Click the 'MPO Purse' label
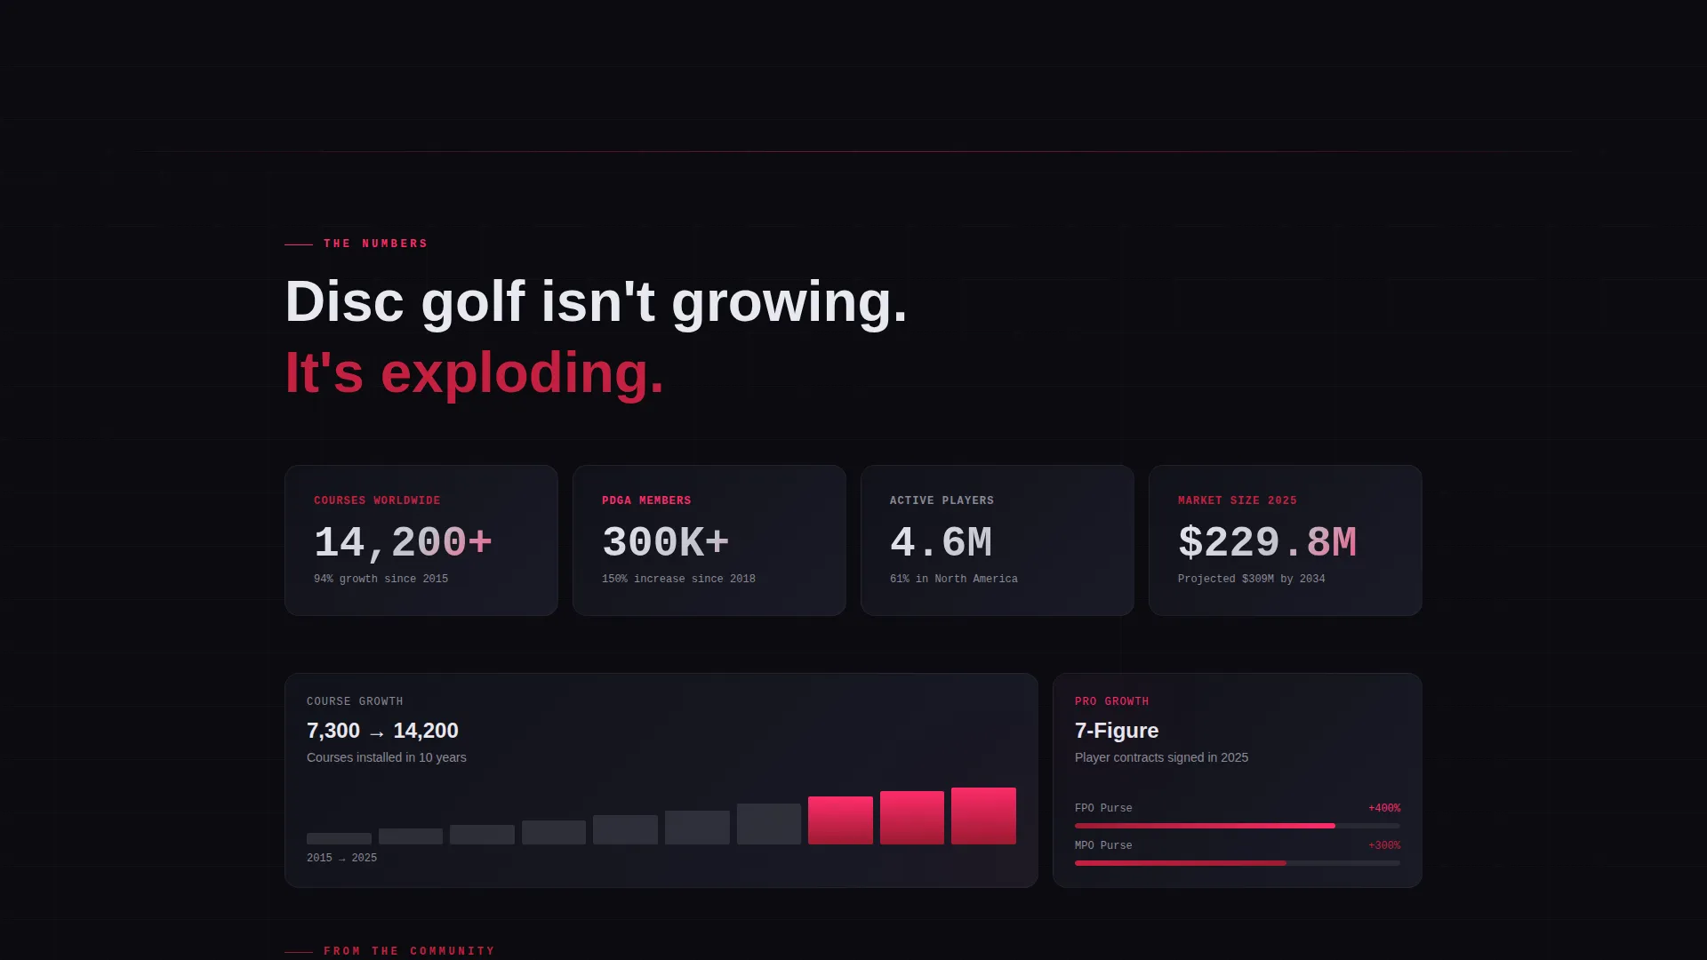Image resolution: width=1707 pixels, height=960 pixels. [1103, 845]
